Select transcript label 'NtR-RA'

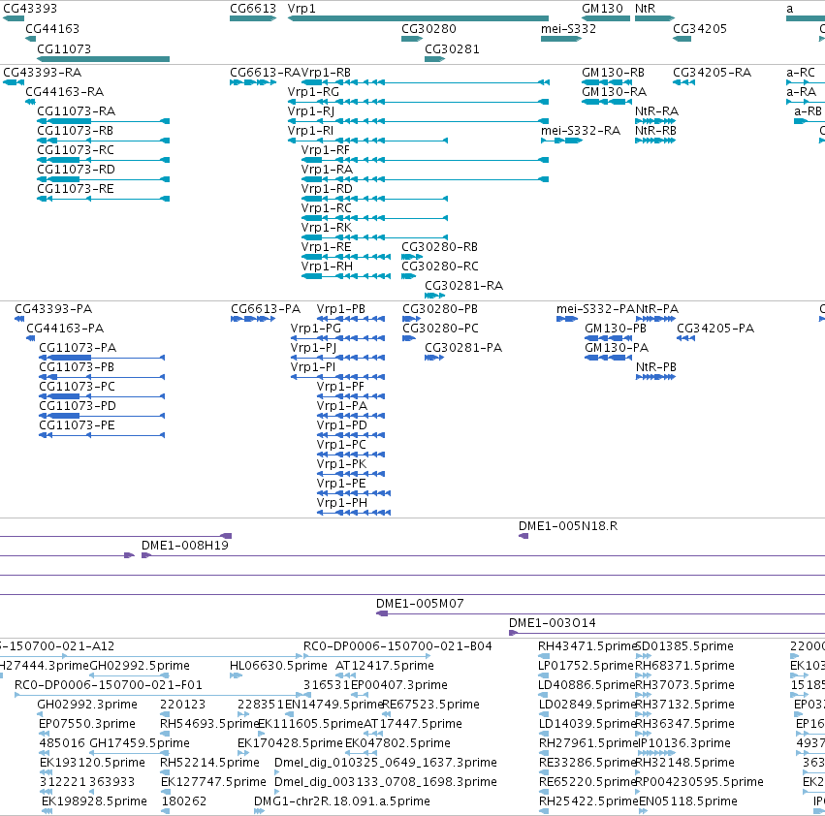click(x=656, y=111)
